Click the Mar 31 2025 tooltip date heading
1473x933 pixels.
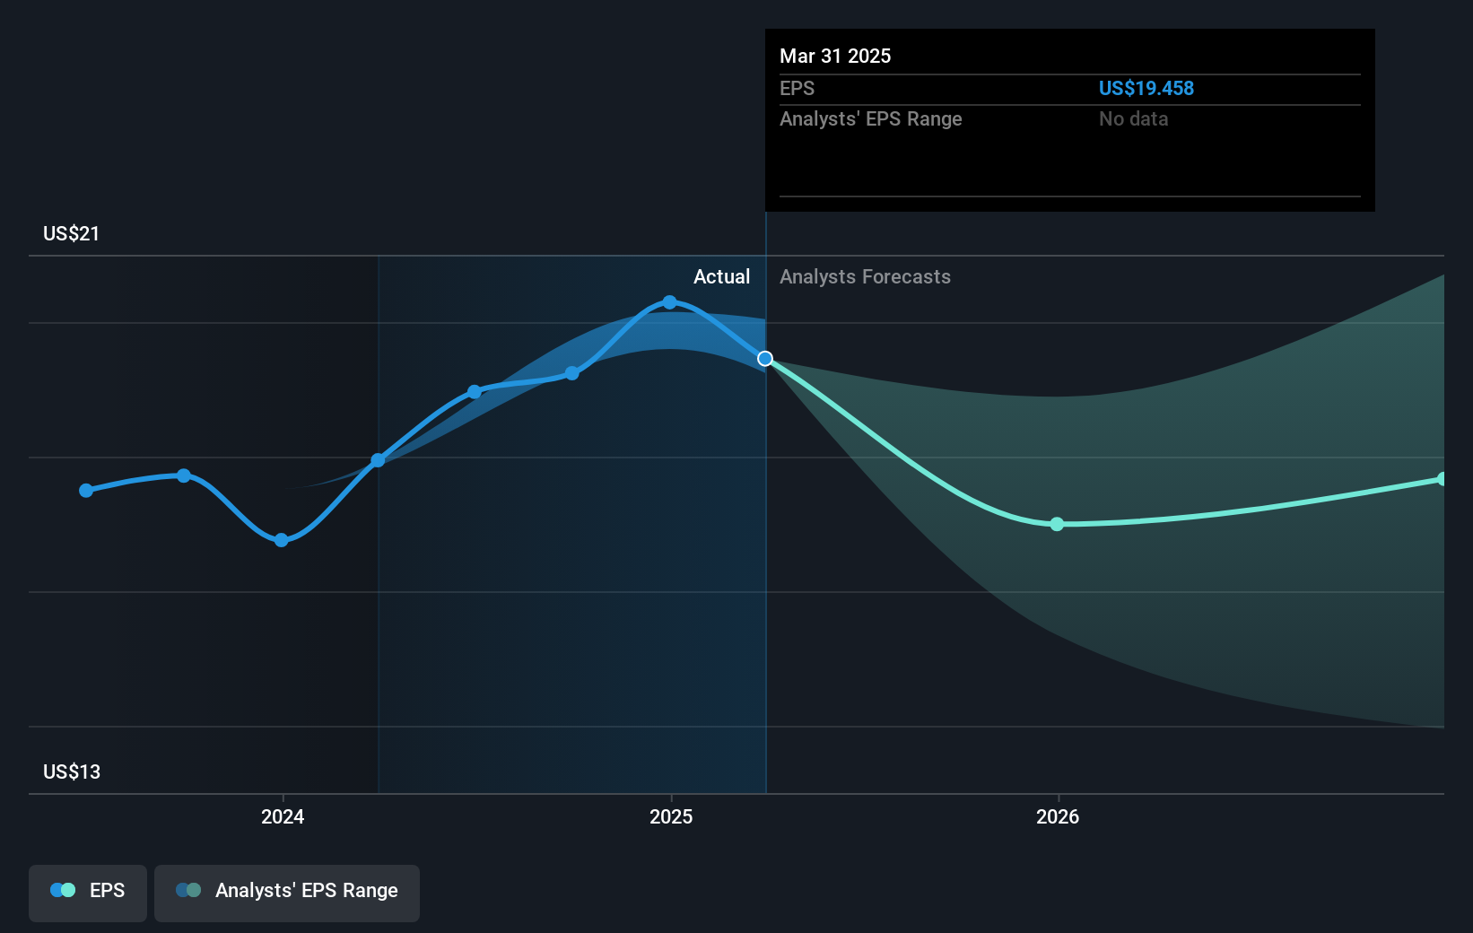835,56
